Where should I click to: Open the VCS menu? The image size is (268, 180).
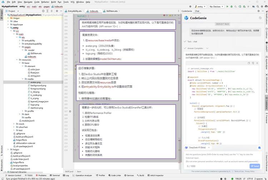(73, 2)
